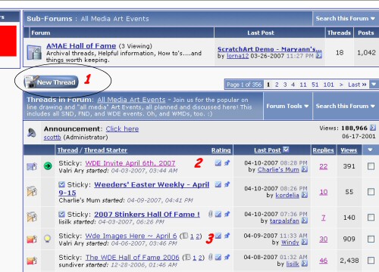379x272 pixels.
Task: Click the announcement megaphone icon
Action: click(x=32, y=132)
